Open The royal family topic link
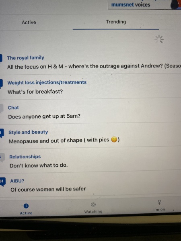Viewport: 181px width, 241px height. tap(26, 58)
